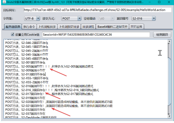Switch to the 其它设置 tab
Screen dimensions: 174x123
click(x=136, y=27)
